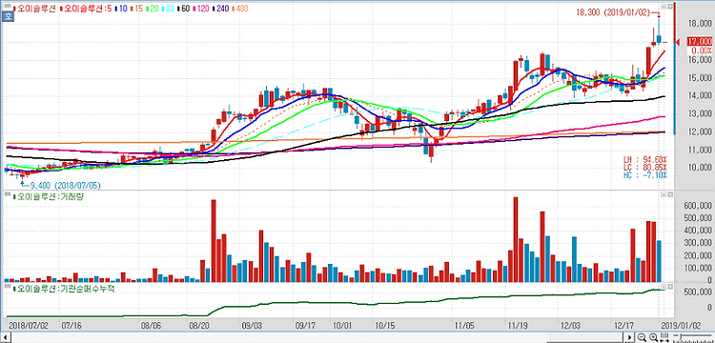This screenshot has width=715, height=343.
Task: Click the 600,000 volume axis label
Action: [x=697, y=206]
